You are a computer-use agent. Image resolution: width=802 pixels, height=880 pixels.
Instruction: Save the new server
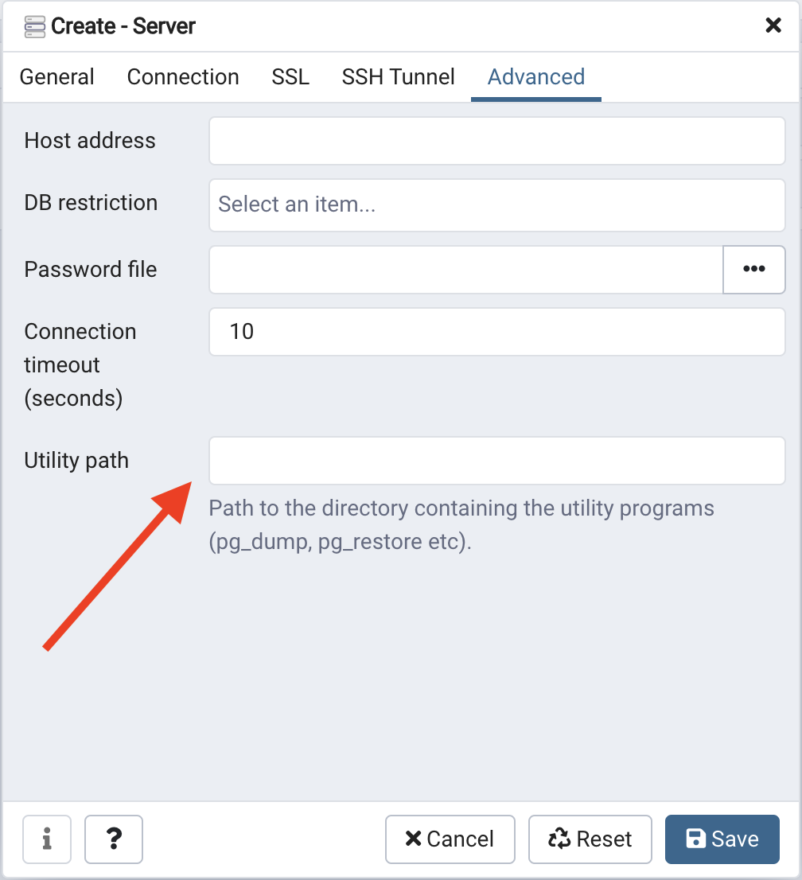tap(722, 839)
